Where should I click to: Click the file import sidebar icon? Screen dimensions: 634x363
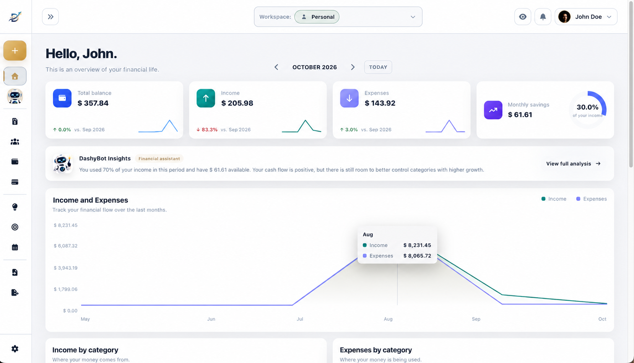point(15,272)
